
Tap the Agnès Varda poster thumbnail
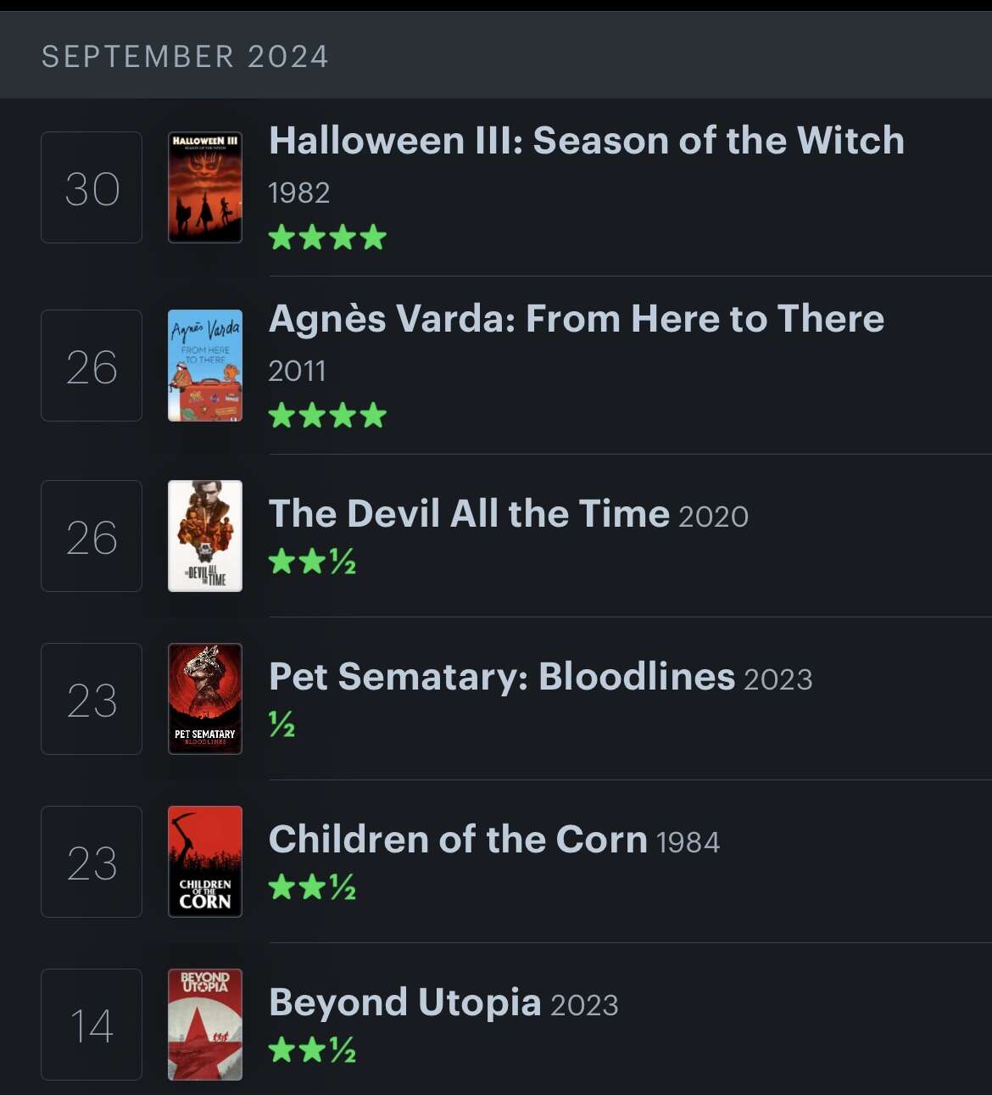(x=205, y=366)
